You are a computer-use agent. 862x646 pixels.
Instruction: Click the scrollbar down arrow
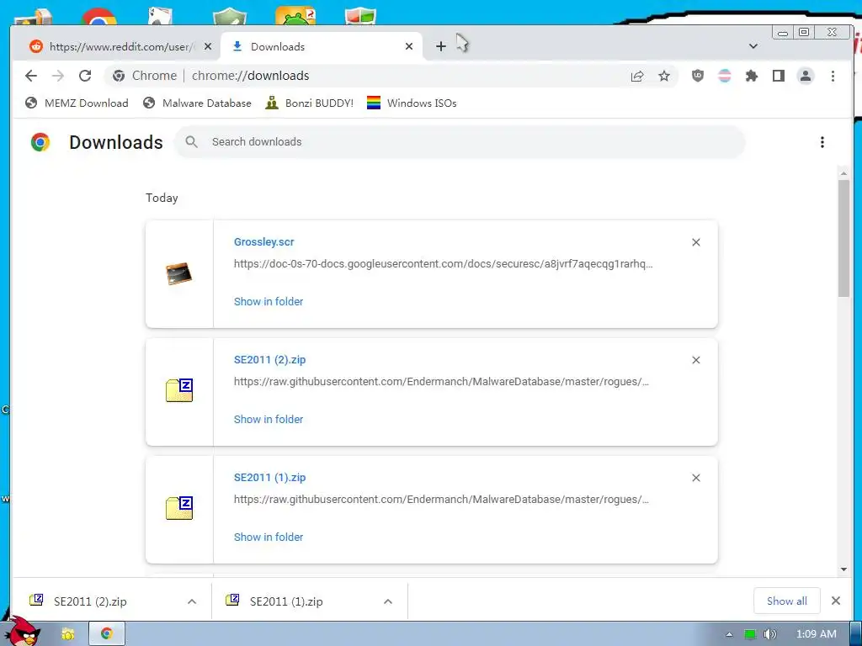[843, 569]
